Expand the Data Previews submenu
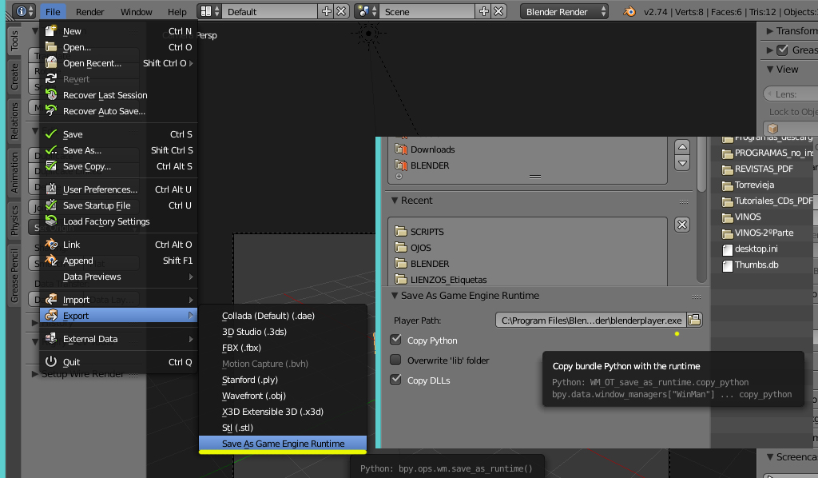The image size is (818, 478). 118,277
